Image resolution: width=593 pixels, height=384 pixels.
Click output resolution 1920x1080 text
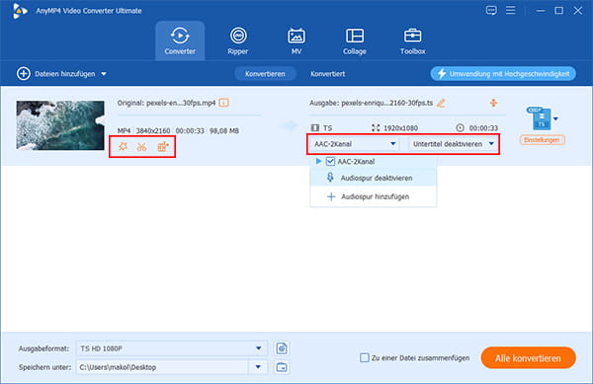tap(400, 128)
